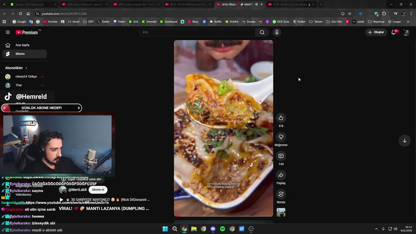416x234 pixels.
Task: Open the EDİT bookmarks folder
Action: [88, 22]
